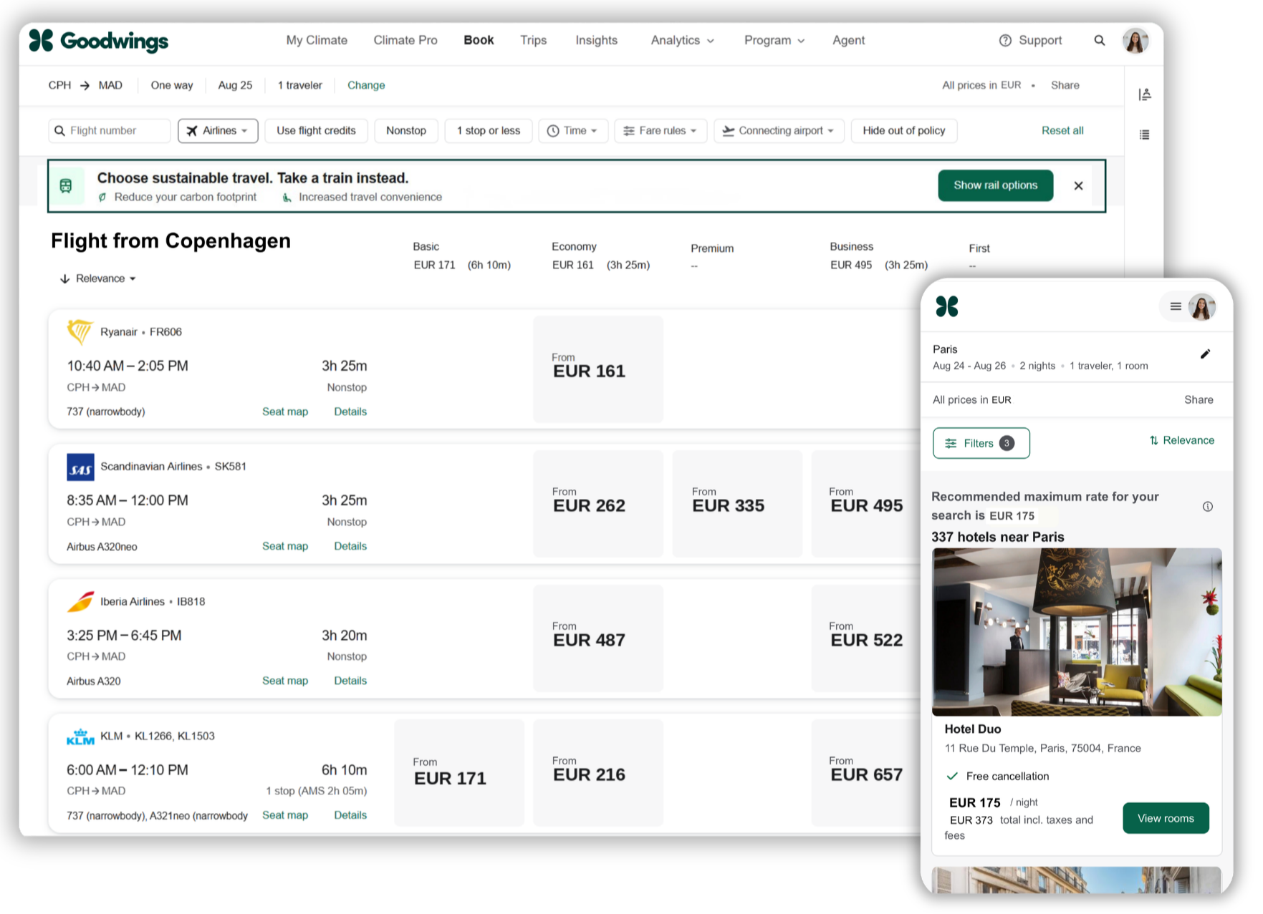This screenshot has width=1263, height=914.
Task: Click the Goodwings butterfly logo in mobile panel
Action: point(947,306)
